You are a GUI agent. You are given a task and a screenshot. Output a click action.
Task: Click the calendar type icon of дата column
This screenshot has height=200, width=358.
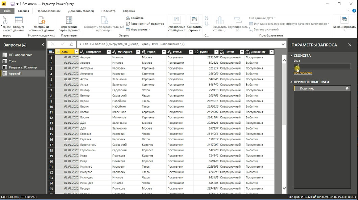(x=58, y=52)
